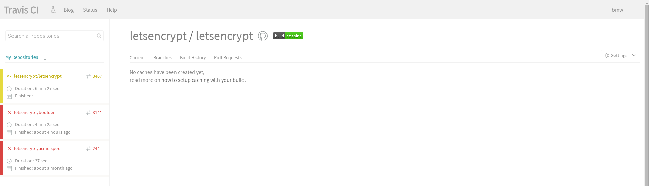649x186 pixels.
Task: Follow the how to setup caching link
Action: (x=203, y=80)
